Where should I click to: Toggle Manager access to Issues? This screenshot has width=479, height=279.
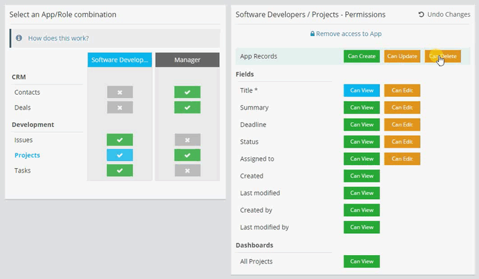tap(187, 140)
